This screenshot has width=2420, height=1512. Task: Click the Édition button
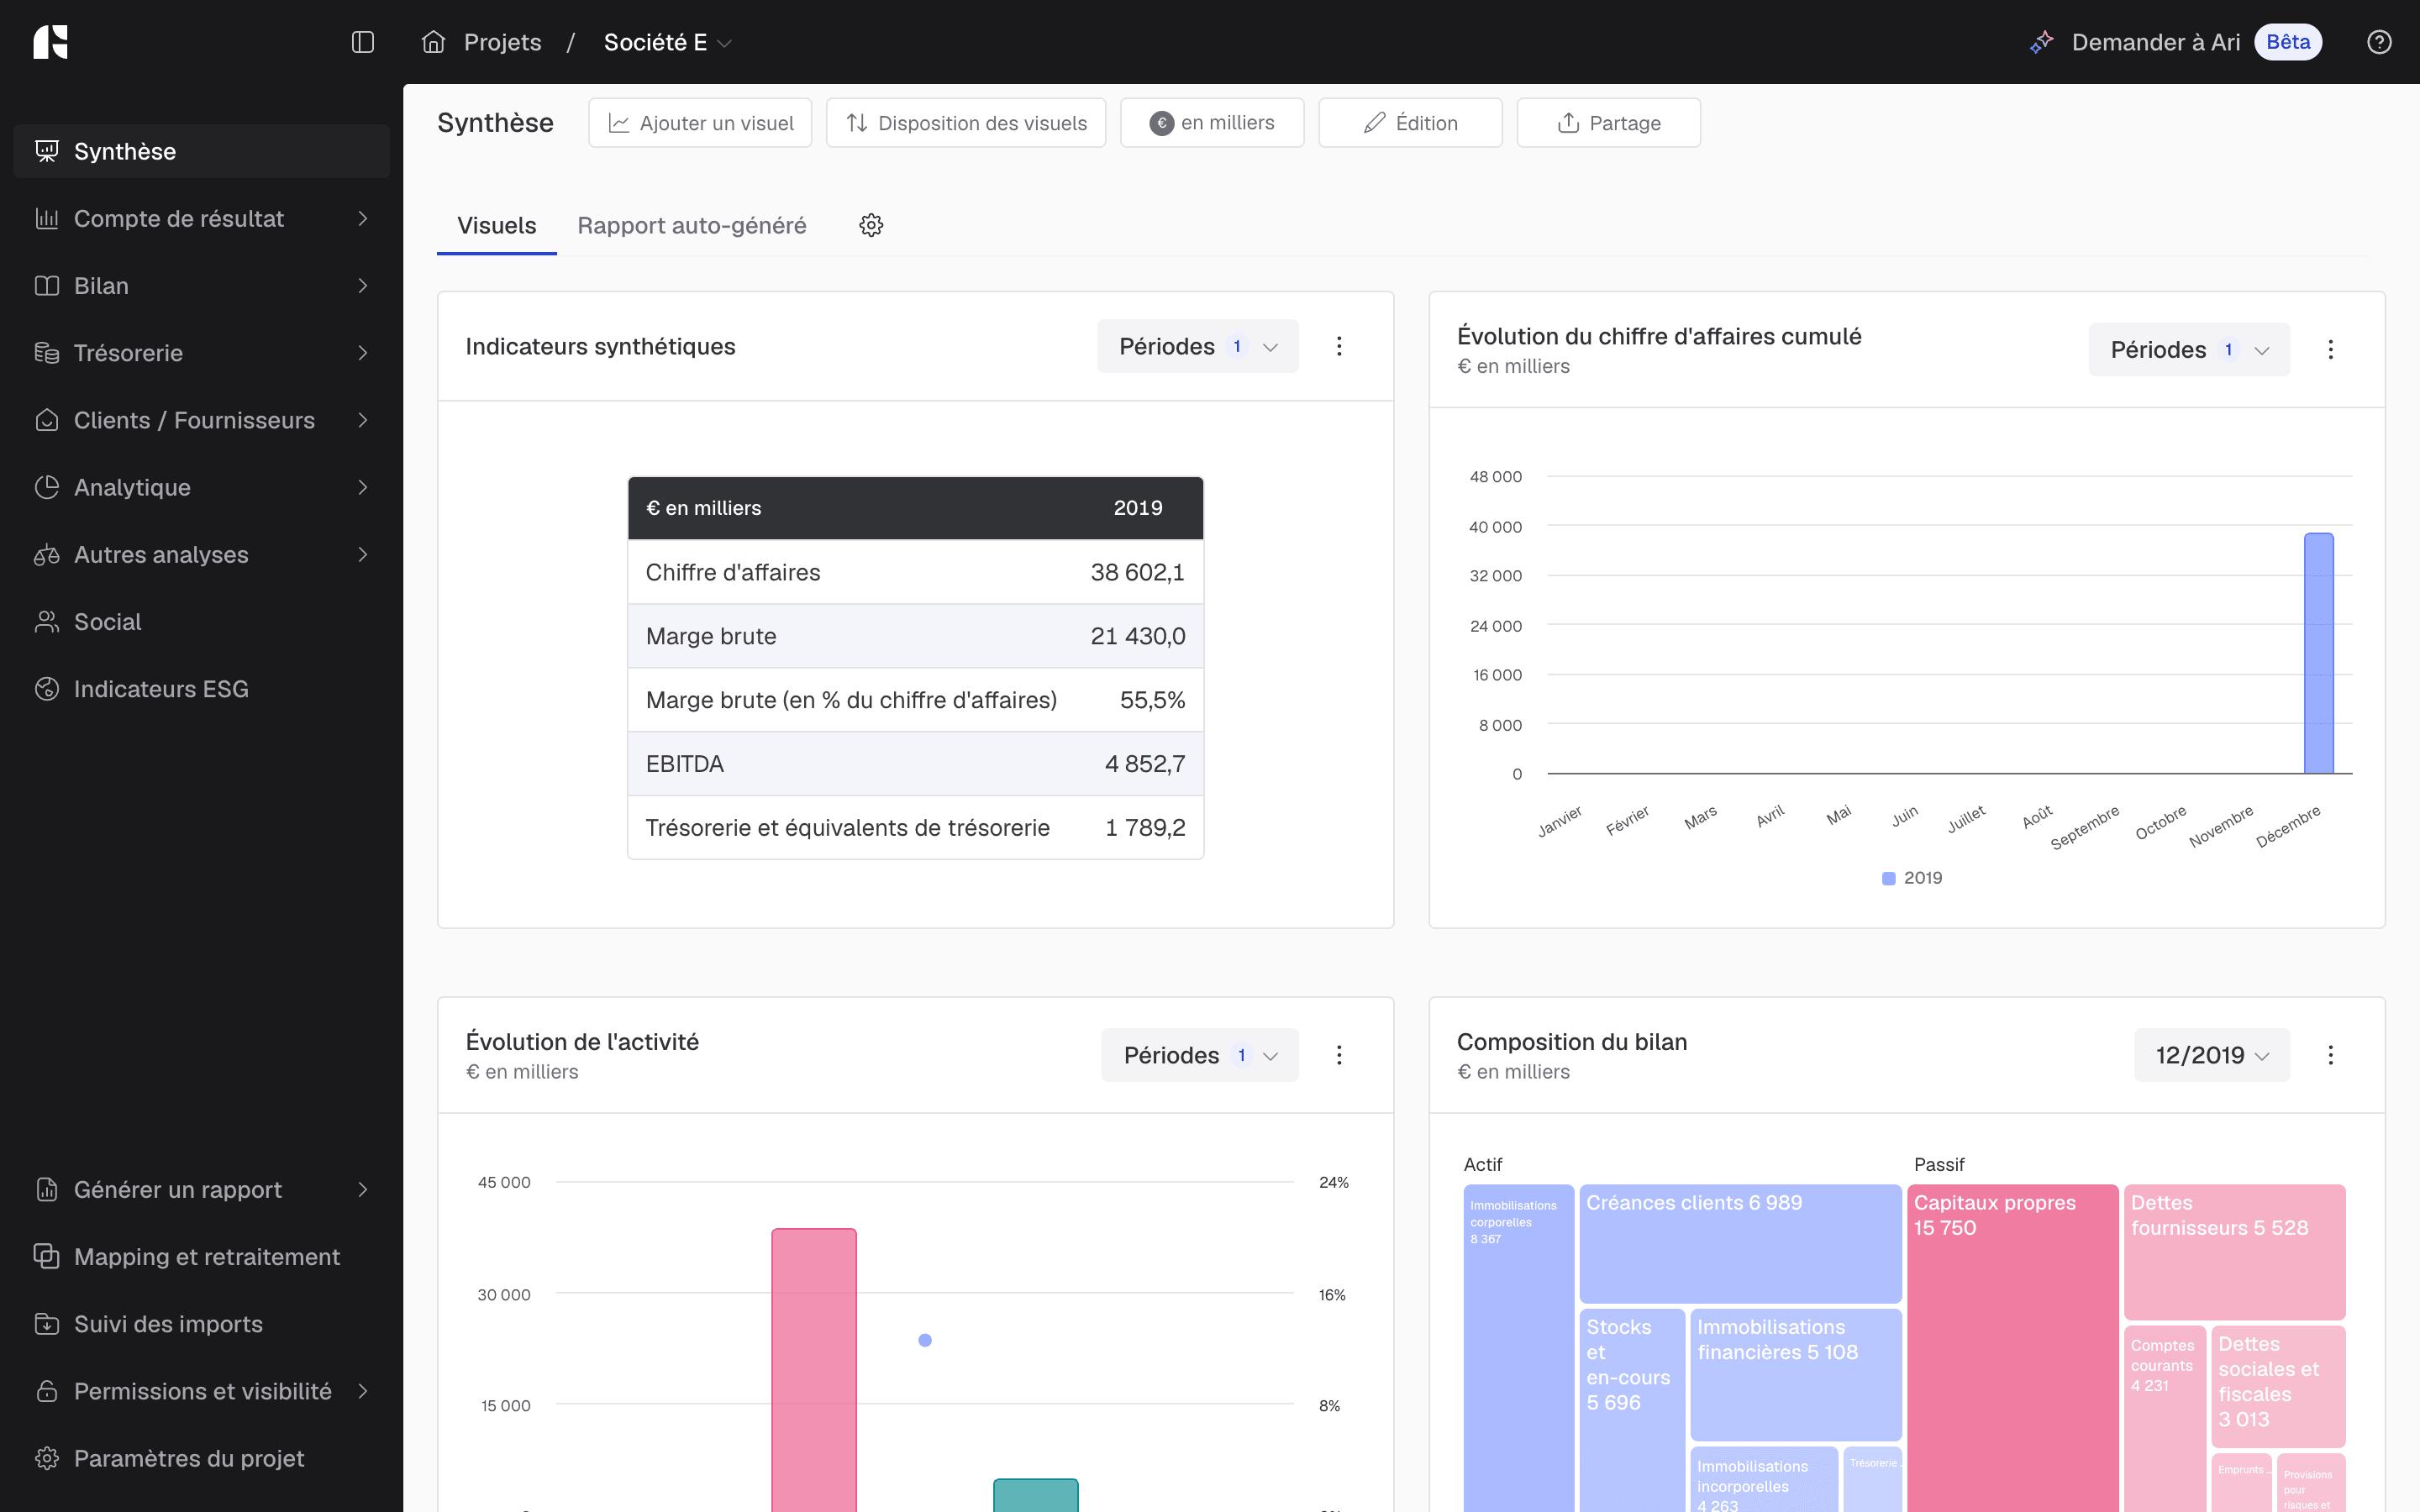pyautogui.click(x=1410, y=123)
